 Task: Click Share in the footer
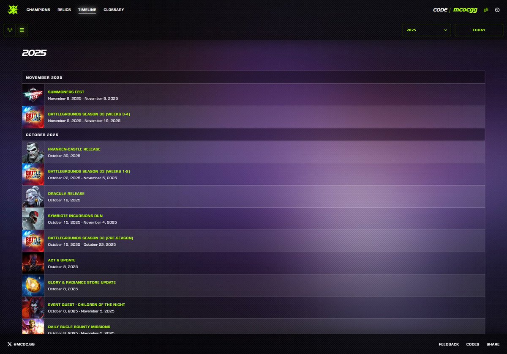pyautogui.click(x=493, y=344)
